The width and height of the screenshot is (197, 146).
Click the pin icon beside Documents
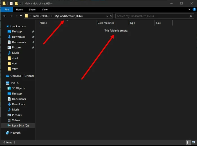[x=33, y=42]
